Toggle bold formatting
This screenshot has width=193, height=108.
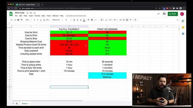pos(74,20)
